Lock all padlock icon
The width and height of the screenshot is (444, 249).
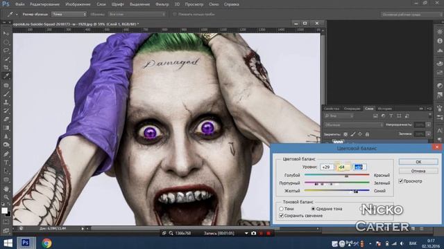[x=367, y=134]
